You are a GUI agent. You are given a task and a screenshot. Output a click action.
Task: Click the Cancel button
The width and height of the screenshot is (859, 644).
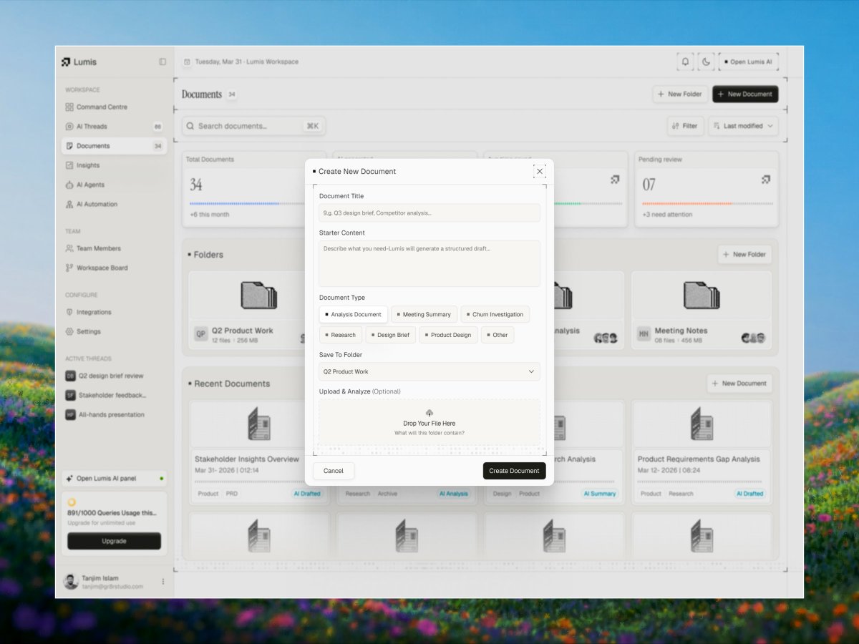pyautogui.click(x=334, y=471)
